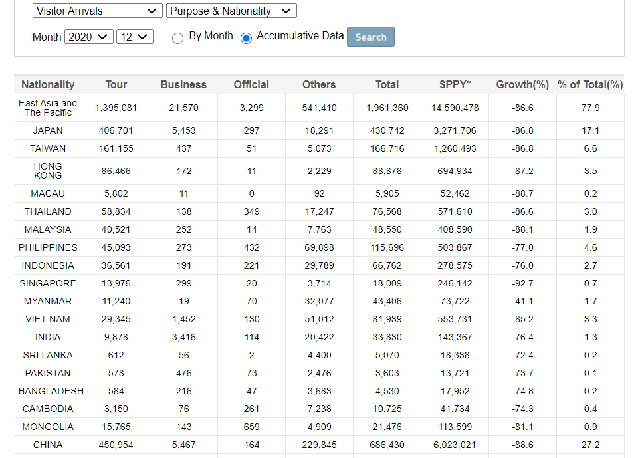Expand the 2020 year selector
642x458 pixels.
89,37
